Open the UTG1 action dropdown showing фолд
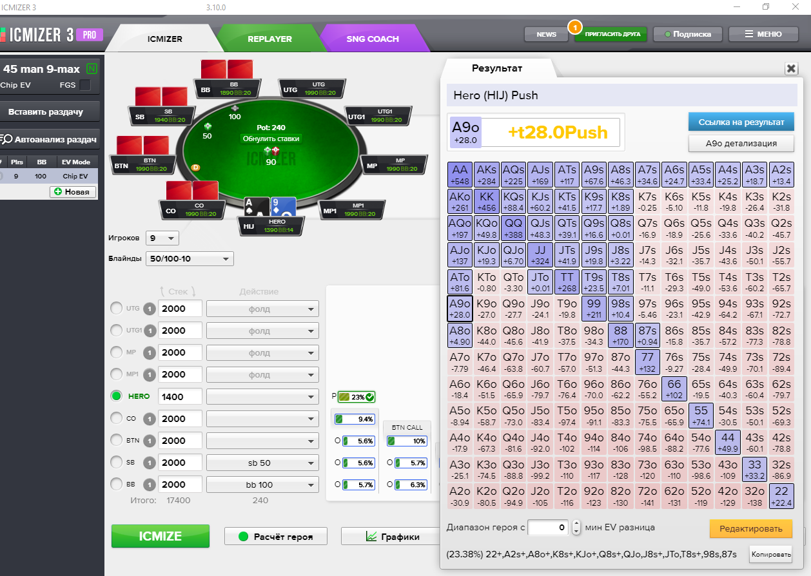 tap(262, 331)
